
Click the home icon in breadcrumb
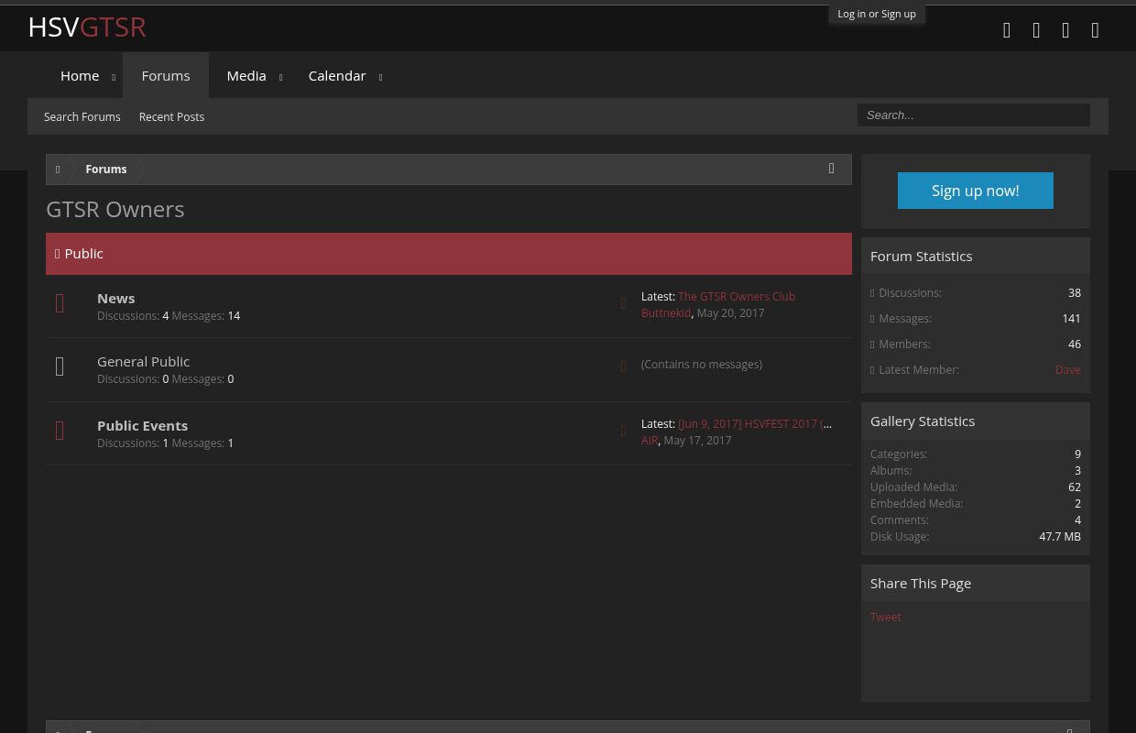(x=58, y=170)
